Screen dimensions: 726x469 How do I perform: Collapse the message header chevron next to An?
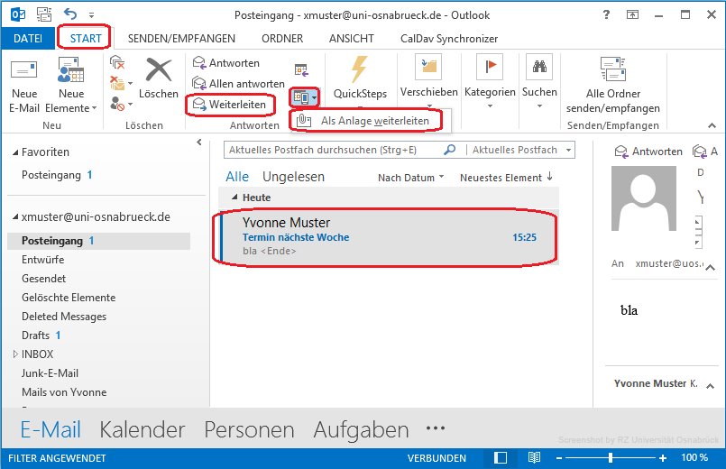711,267
